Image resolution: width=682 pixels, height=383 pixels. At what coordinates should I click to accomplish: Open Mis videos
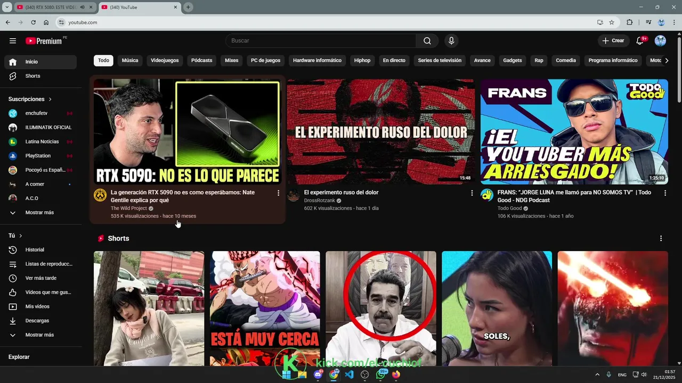[x=40, y=306]
